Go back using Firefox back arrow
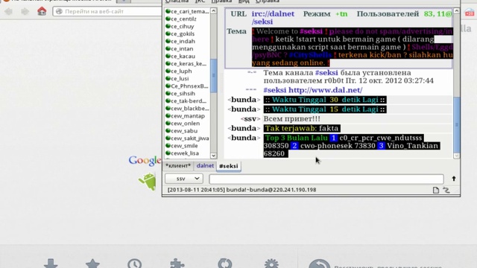The height and width of the screenshot is (268, 477). coord(8,12)
